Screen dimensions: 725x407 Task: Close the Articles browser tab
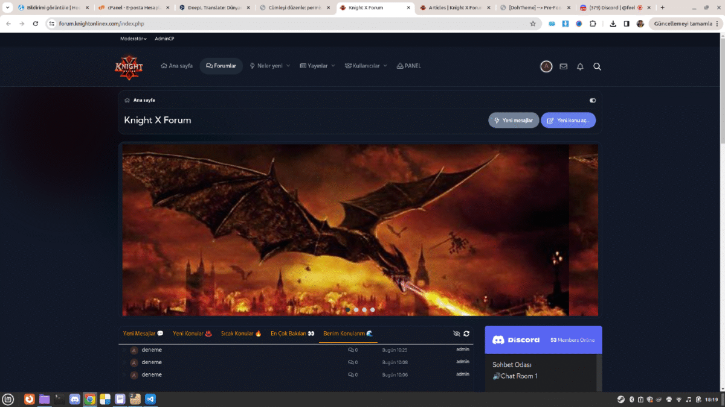(x=488, y=8)
